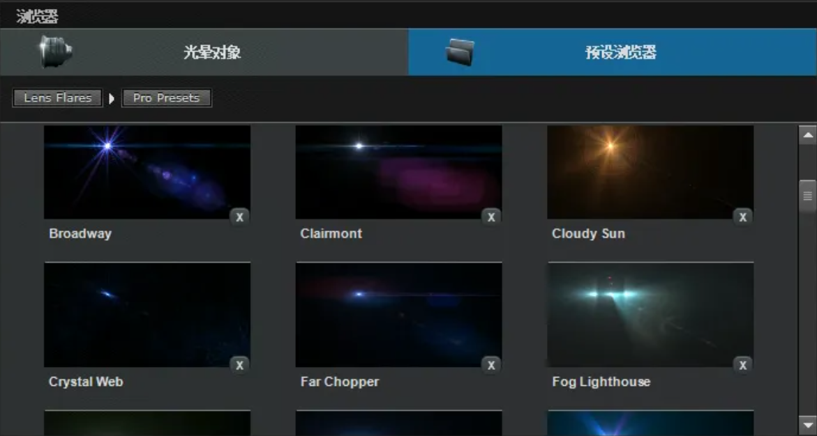Delete the Crystal Web preset via X

(x=239, y=365)
